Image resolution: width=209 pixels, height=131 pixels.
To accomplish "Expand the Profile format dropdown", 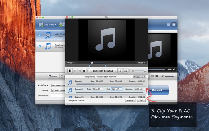I will click(x=58, y=90).
